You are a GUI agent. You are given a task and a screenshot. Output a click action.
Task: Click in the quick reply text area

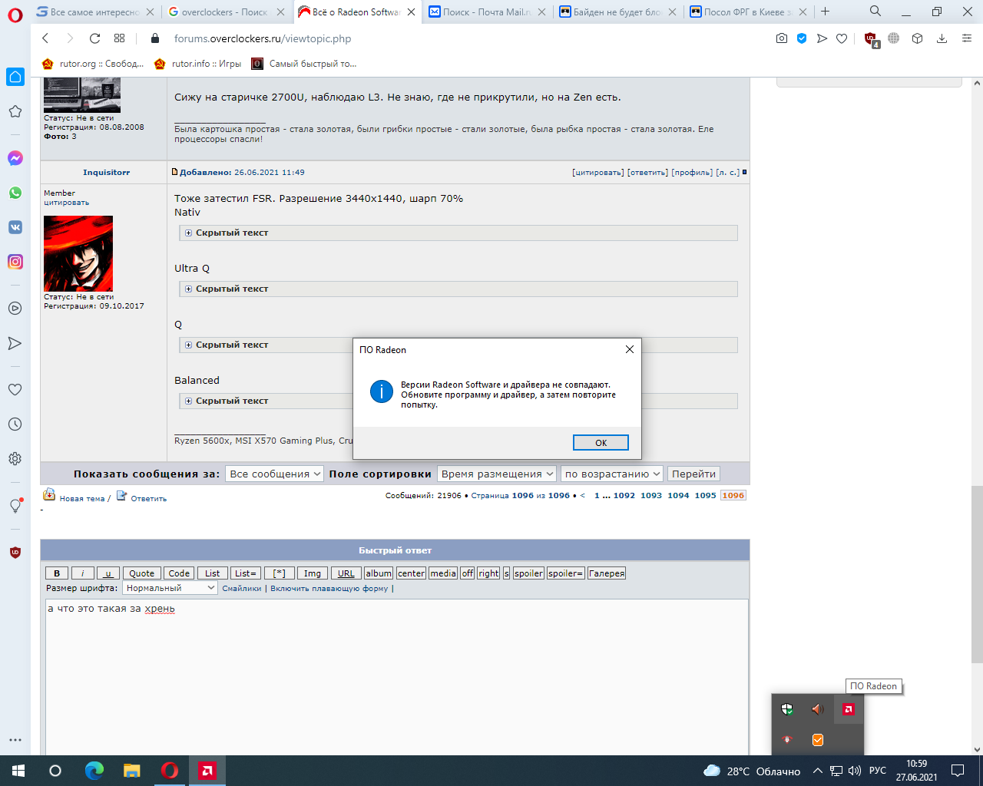(x=396, y=677)
